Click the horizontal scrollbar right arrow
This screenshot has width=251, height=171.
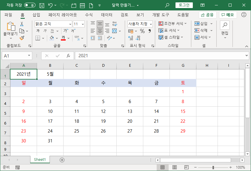[242, 160]
